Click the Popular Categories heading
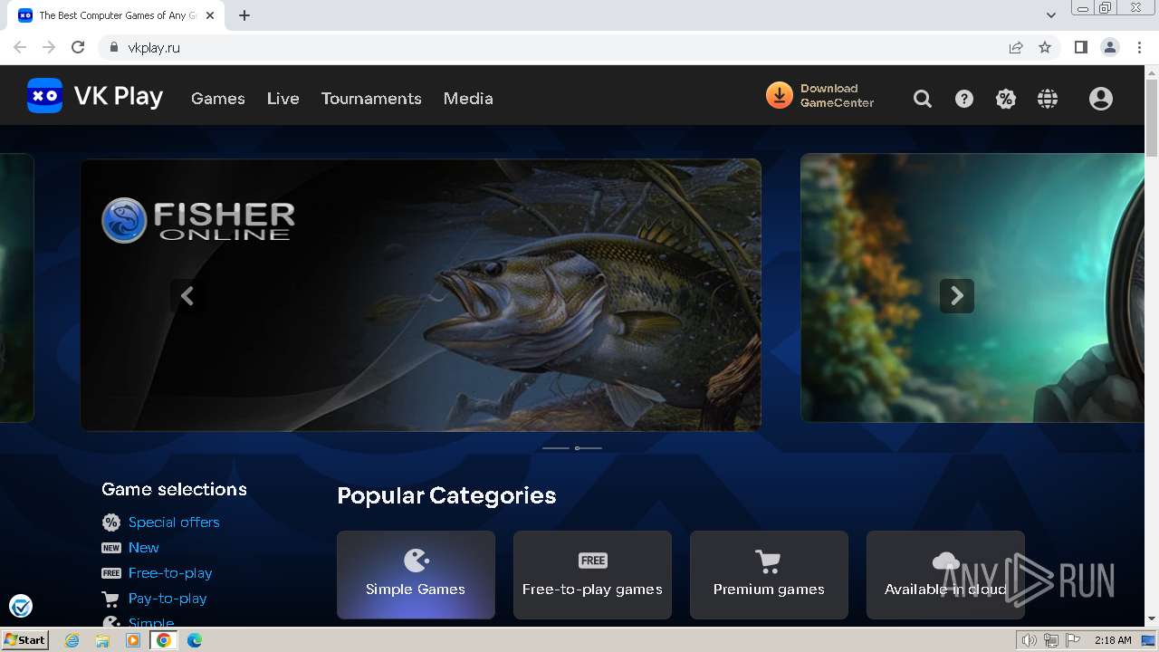 pos(446,495)
